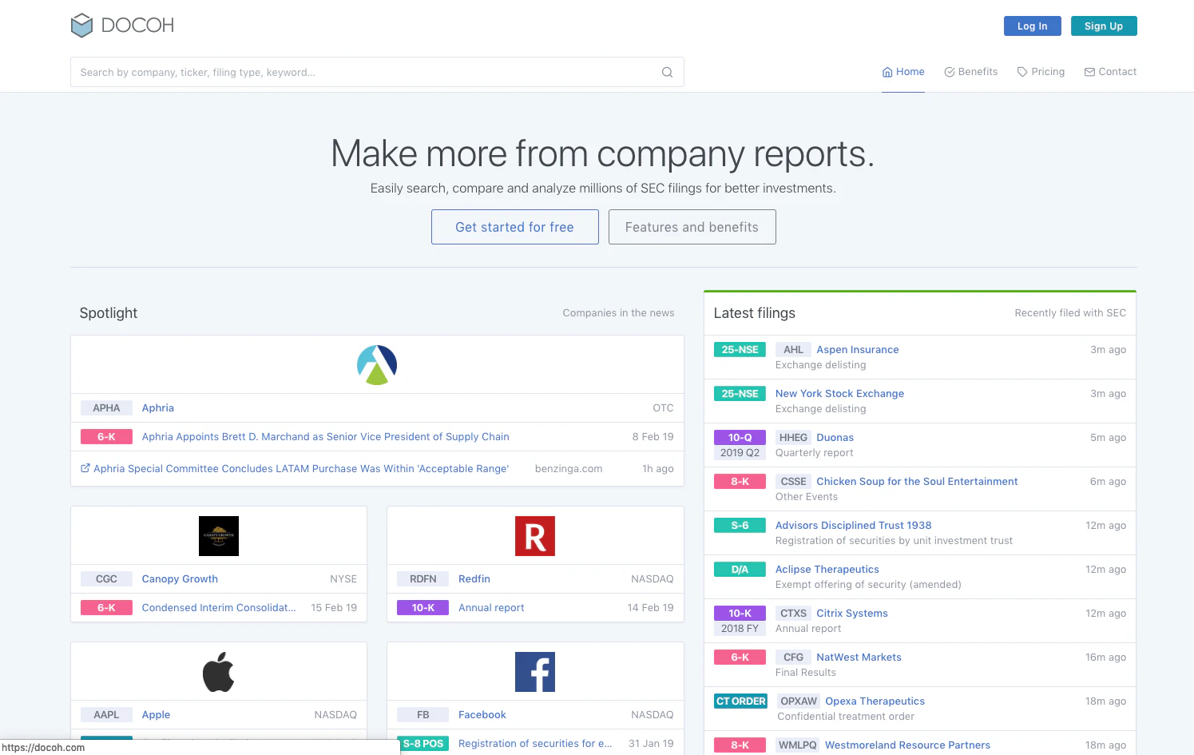Open NatWest Markets filing link

click(x=859, y=658)
